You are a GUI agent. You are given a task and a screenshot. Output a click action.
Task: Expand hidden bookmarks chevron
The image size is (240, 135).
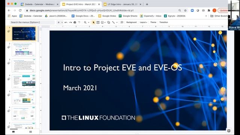206,16
